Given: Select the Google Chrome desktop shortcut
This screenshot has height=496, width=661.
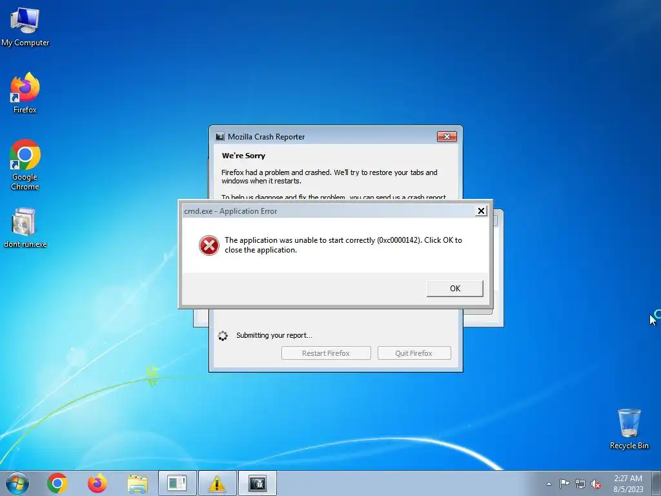Looking at the screenshot, I should [25, 165].
